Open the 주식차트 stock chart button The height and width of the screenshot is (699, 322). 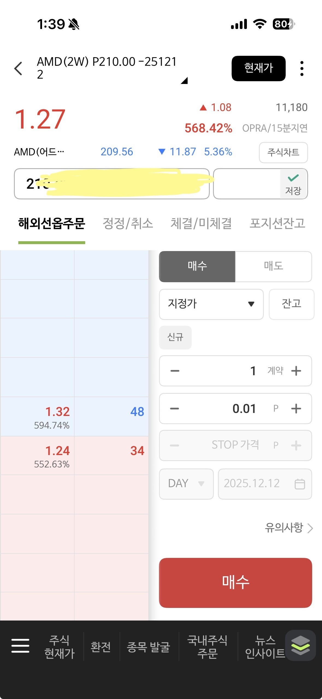283,152
